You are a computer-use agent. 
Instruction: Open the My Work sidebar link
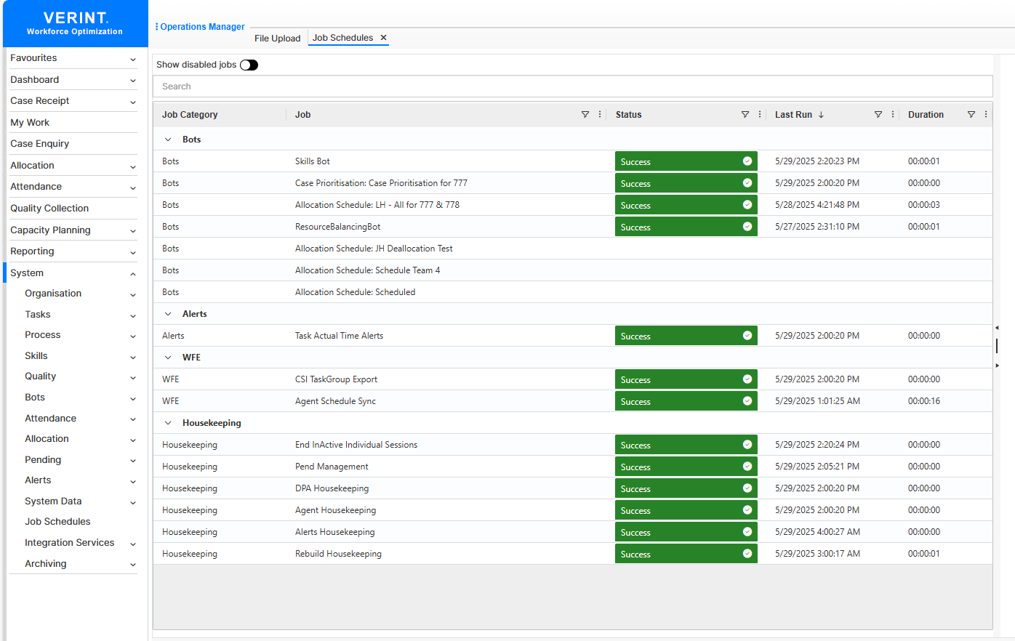click(30, 123)
